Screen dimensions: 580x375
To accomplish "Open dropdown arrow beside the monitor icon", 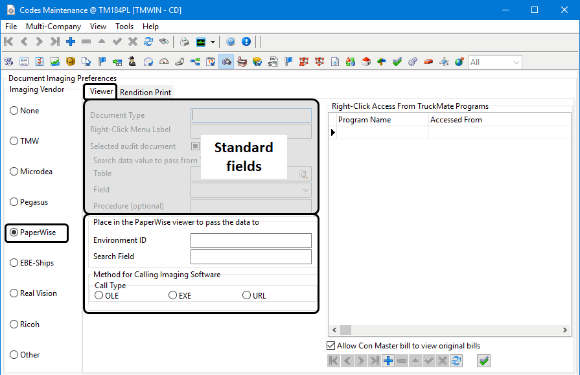I will 213,42.
